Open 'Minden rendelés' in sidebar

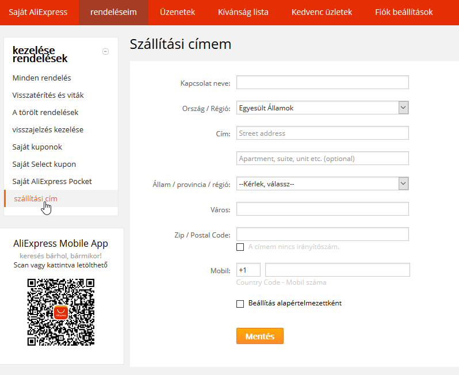tap(42, 78)
